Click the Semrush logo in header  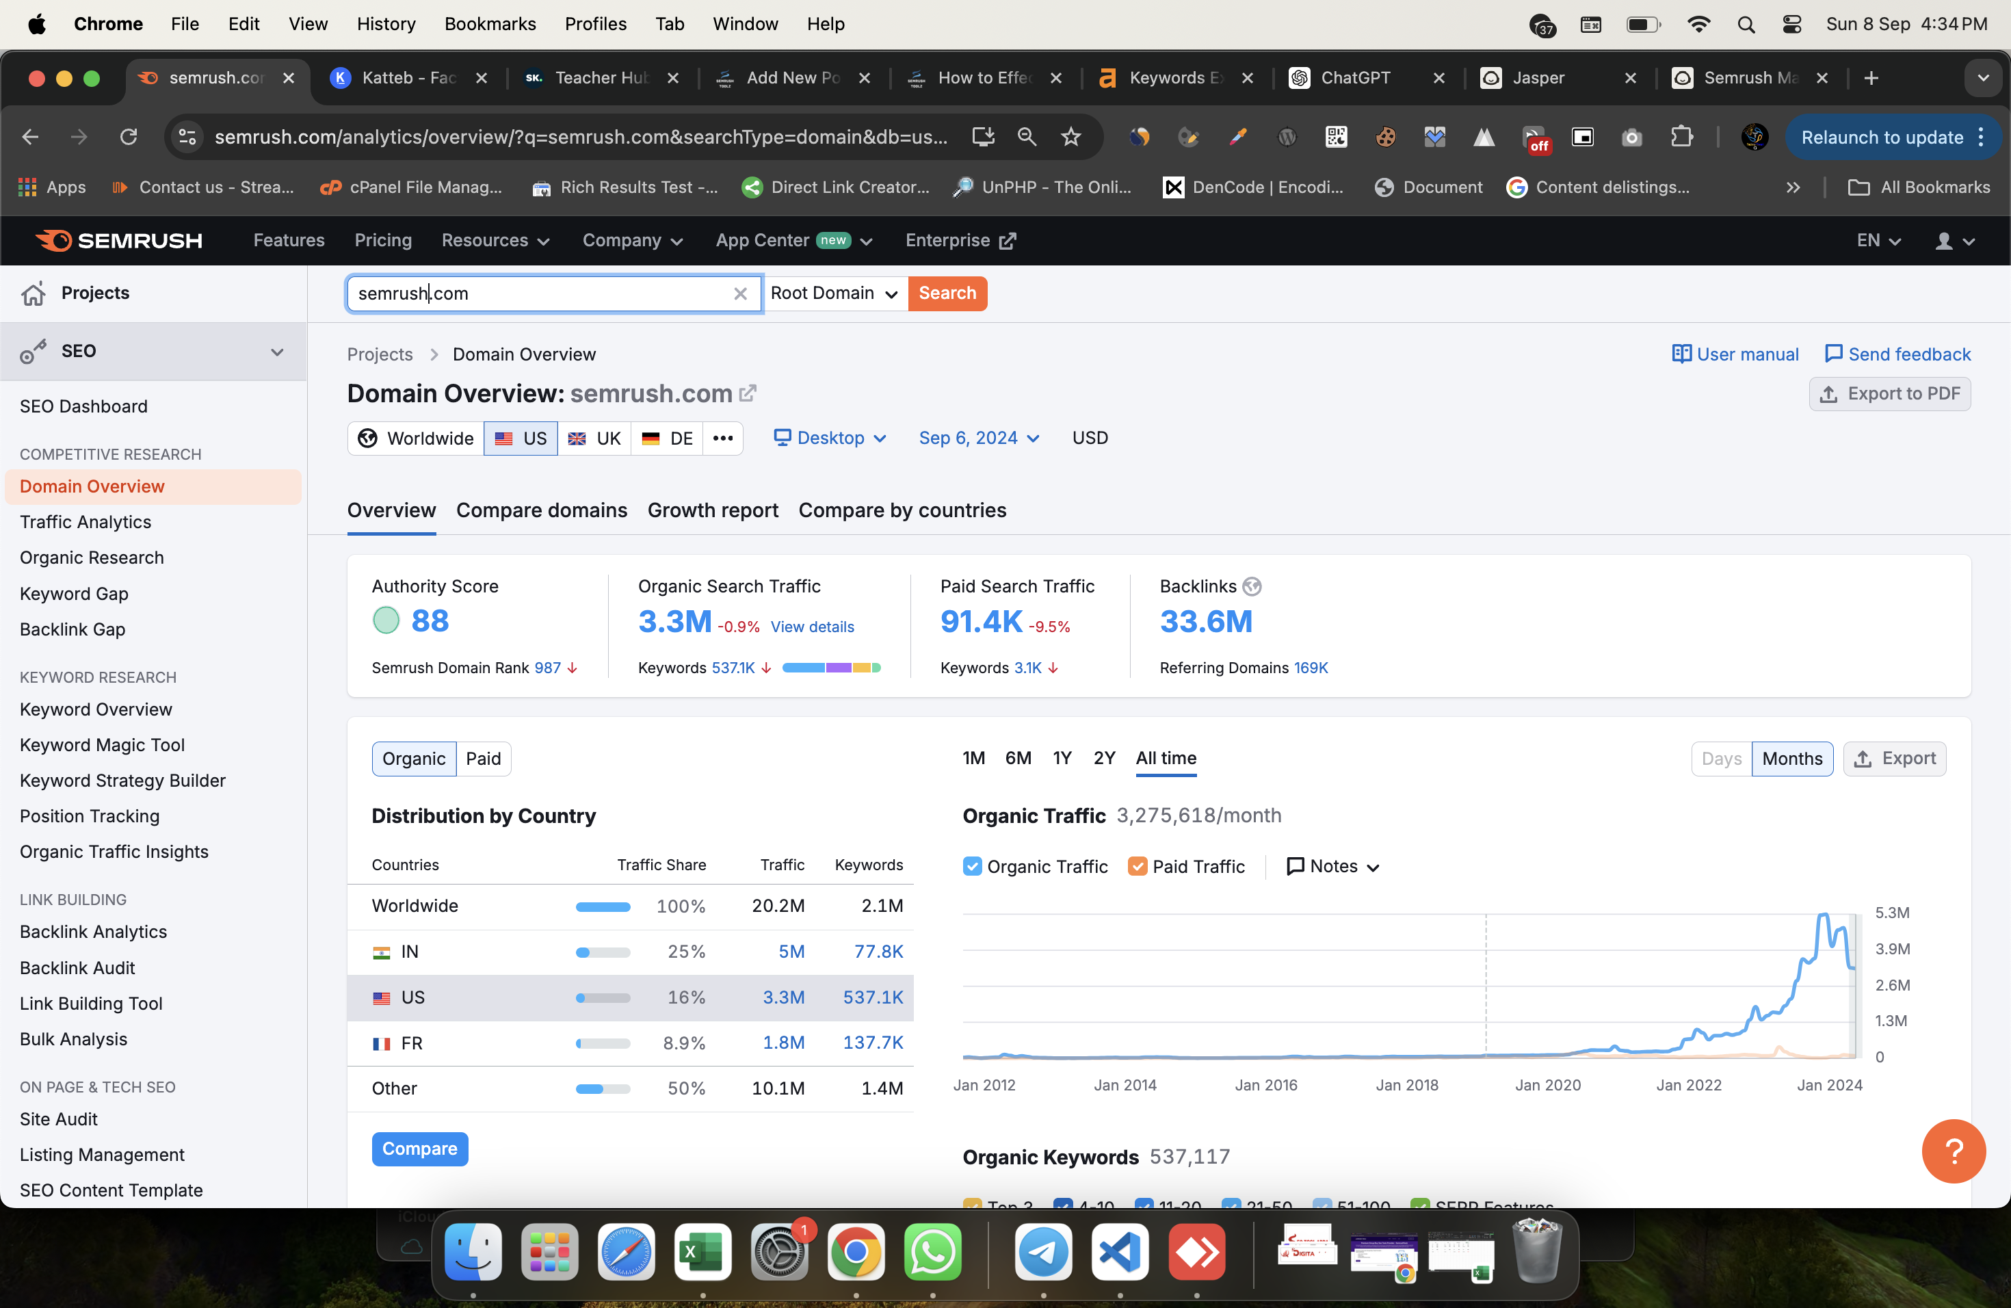click(x=118, y=241)
